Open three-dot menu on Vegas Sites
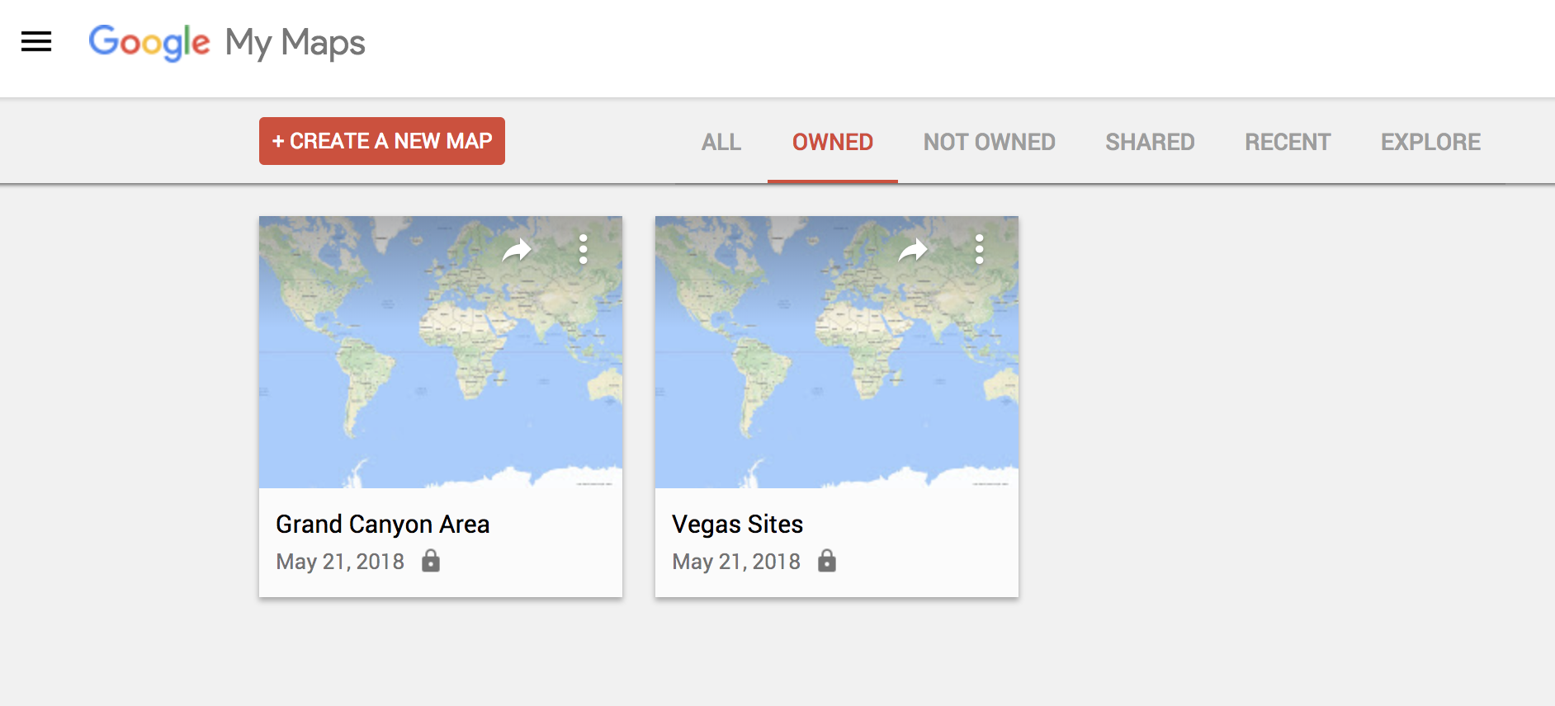The height and width of the screenshot is (706, 1555). pyautogui.click(x=979, y=249)
